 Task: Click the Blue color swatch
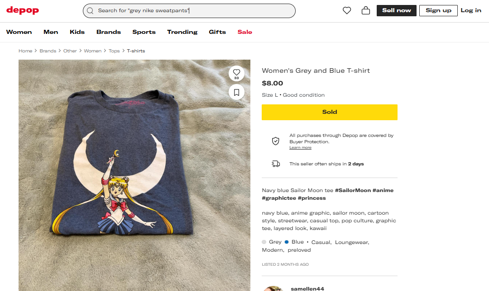pyautogui.click(x=287, y=242)
